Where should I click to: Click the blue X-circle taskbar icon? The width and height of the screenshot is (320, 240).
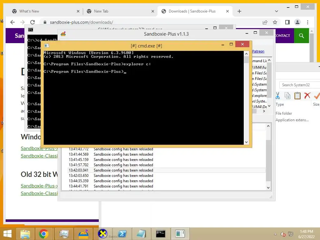[102, 234]
